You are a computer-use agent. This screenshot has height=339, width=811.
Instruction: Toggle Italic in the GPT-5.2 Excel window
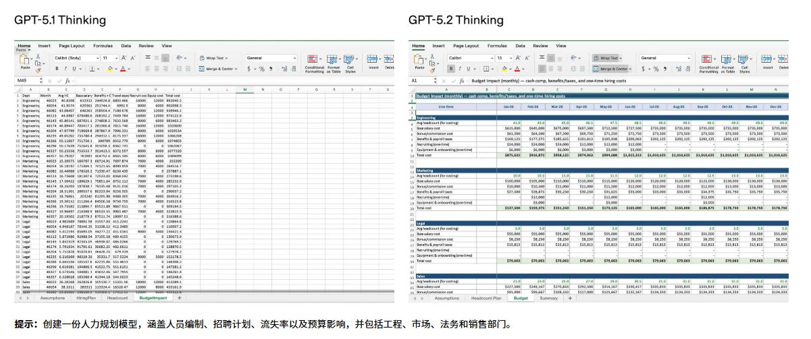[460, 69]
